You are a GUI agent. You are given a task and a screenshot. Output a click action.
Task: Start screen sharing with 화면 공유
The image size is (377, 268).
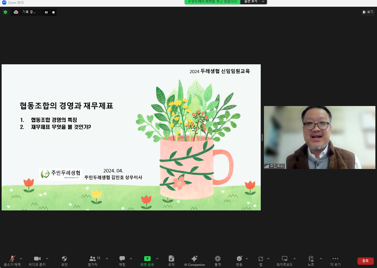[x=147, y=260]
